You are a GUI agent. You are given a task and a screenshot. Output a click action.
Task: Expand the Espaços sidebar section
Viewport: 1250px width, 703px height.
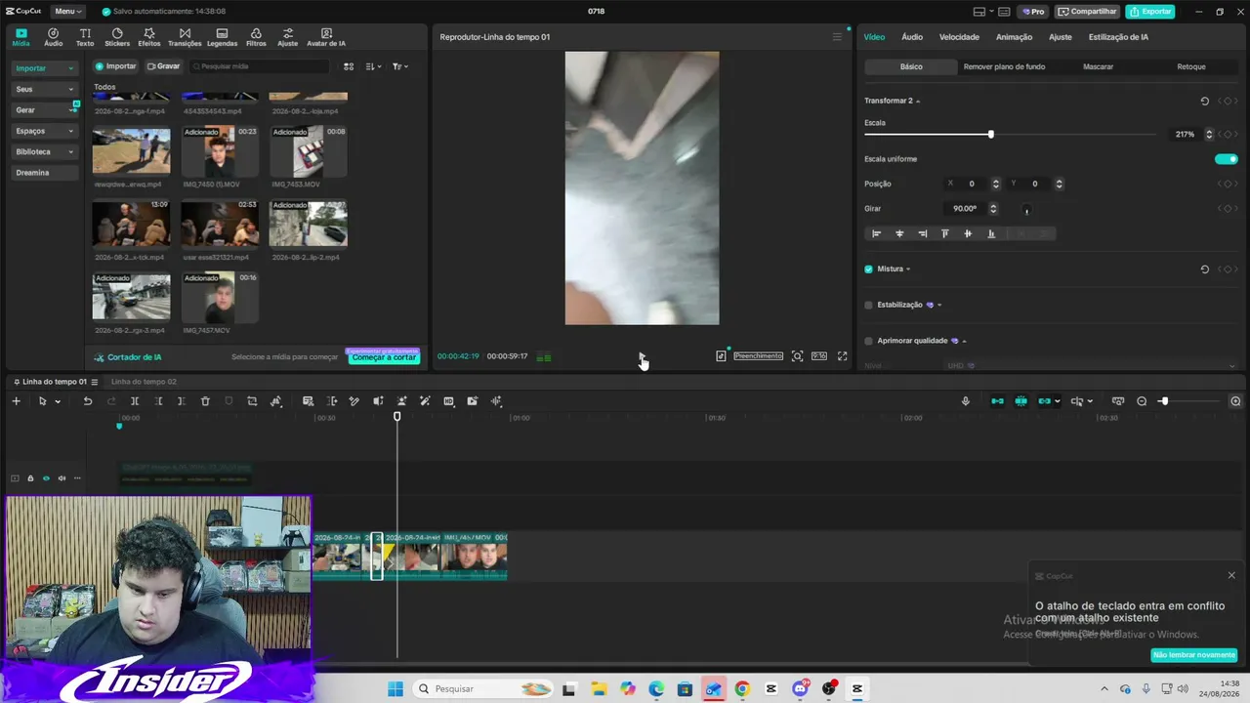44,131
